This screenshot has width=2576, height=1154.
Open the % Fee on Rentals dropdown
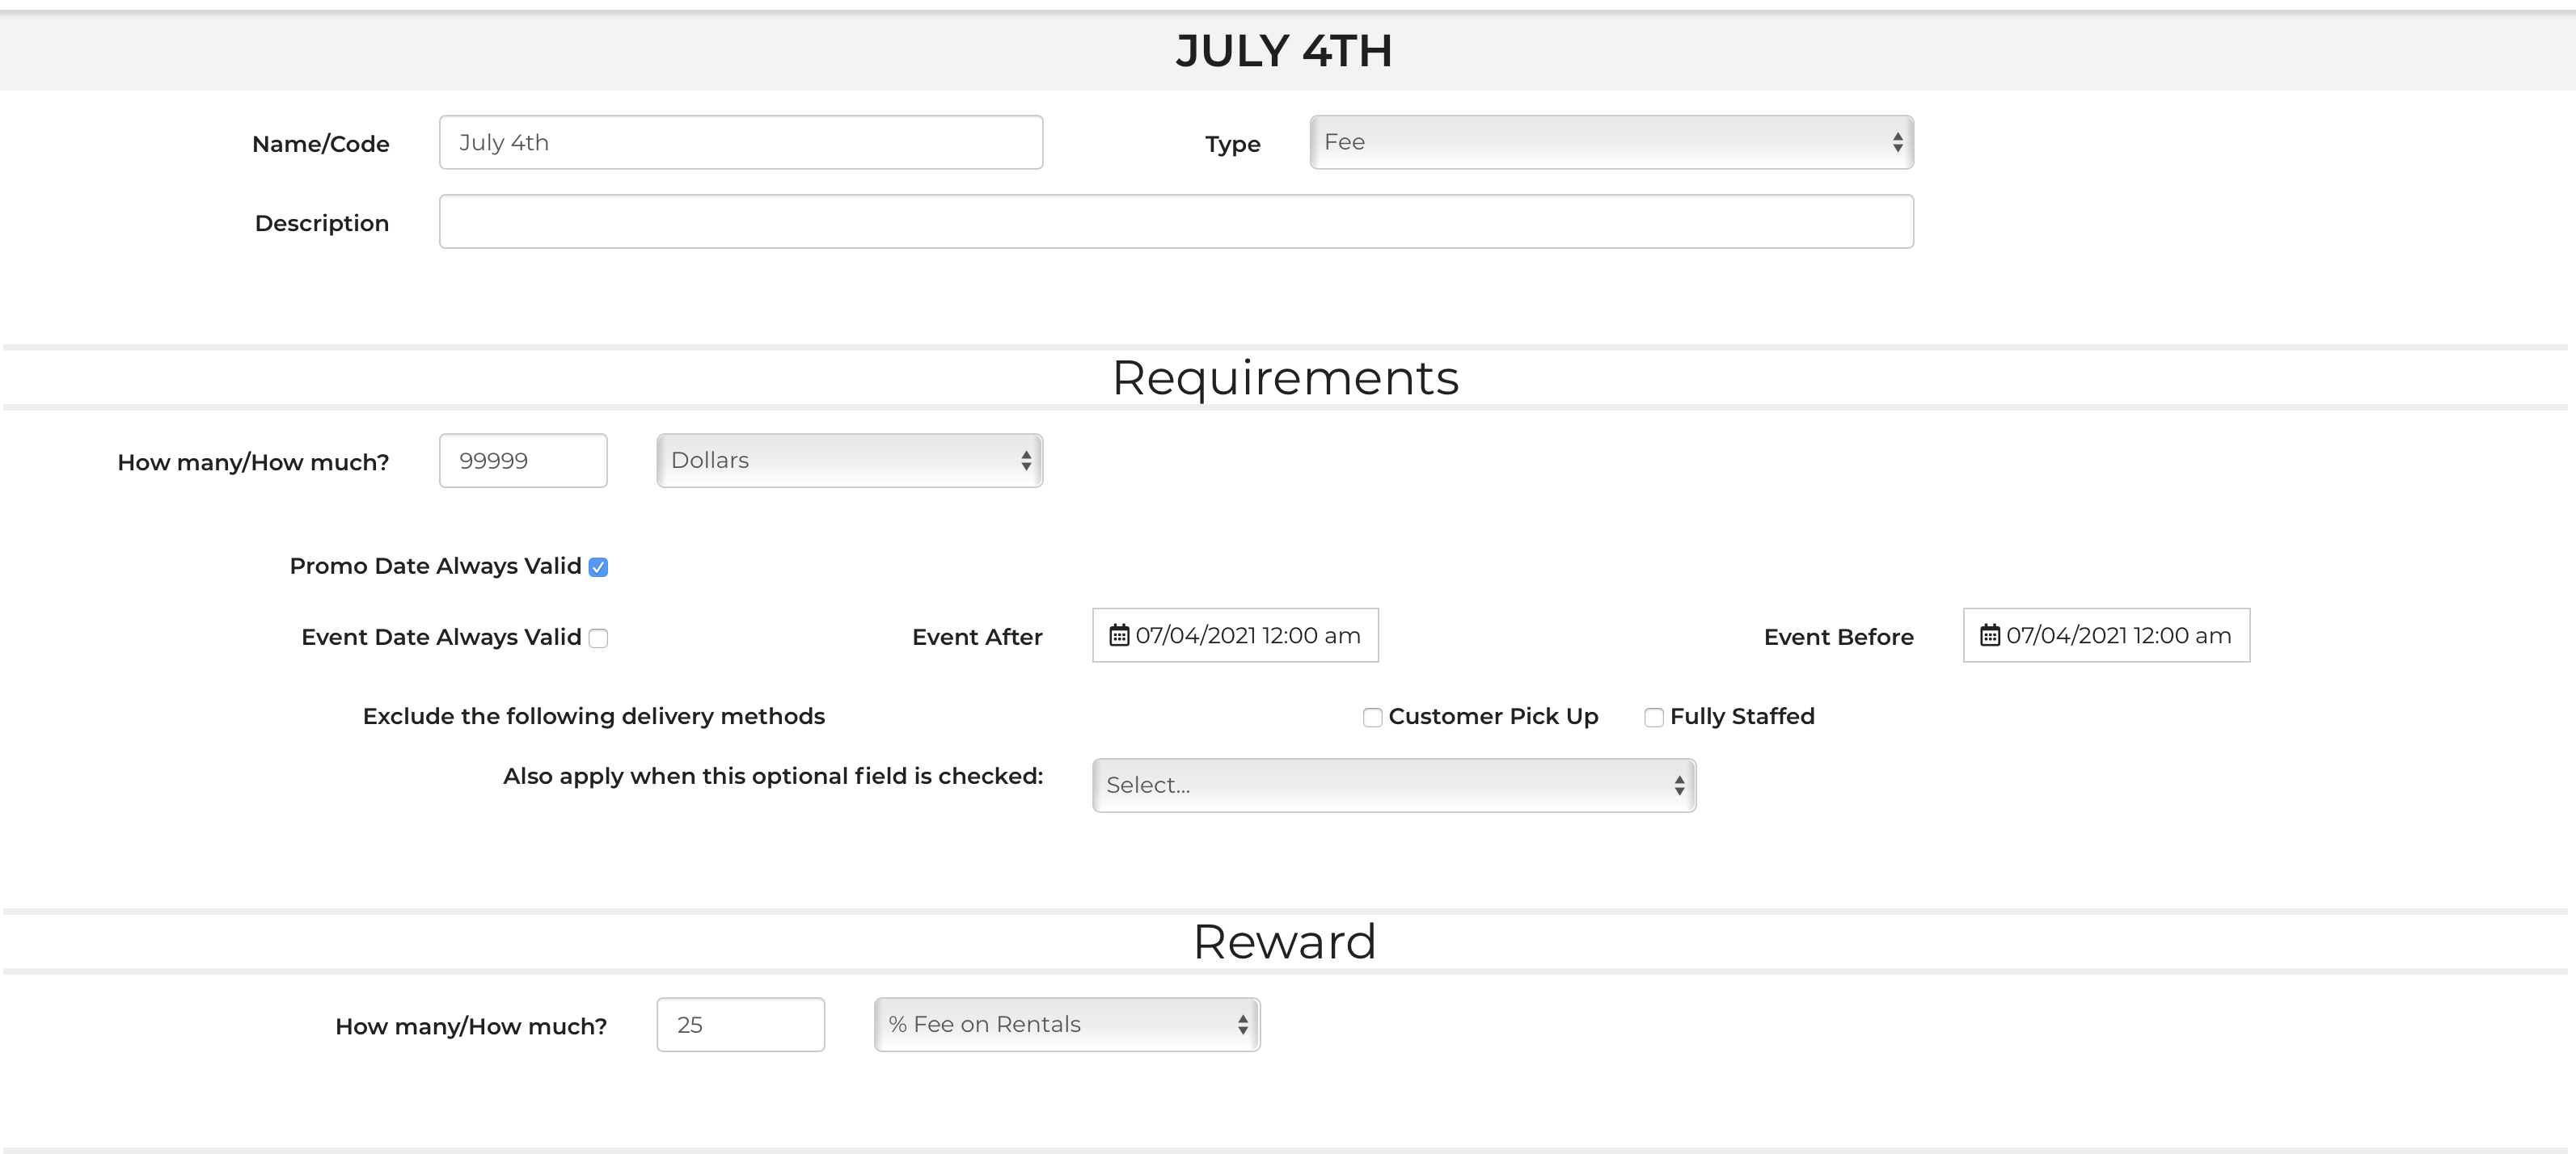(x=1067, y=1024)
